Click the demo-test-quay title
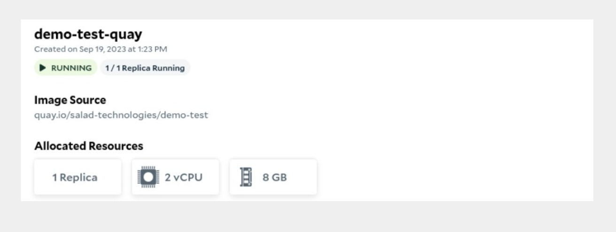This screenshot has height=232, width=616. pyautogui.click(x=88, y=34)
